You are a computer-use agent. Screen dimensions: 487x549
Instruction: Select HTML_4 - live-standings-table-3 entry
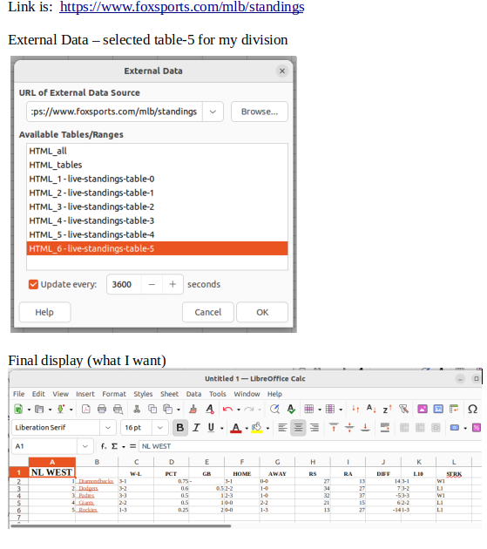click(x=157, y=221)
